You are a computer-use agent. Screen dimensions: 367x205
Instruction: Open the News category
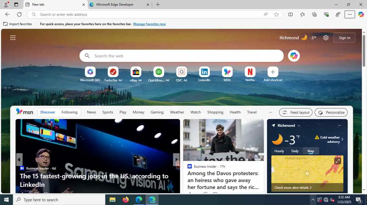pos(91,112)
